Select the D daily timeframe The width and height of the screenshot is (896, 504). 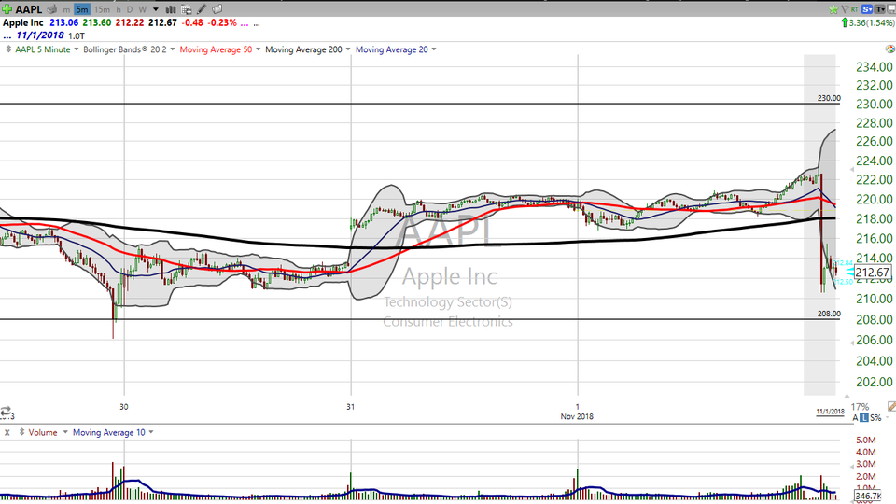point(130,8)
